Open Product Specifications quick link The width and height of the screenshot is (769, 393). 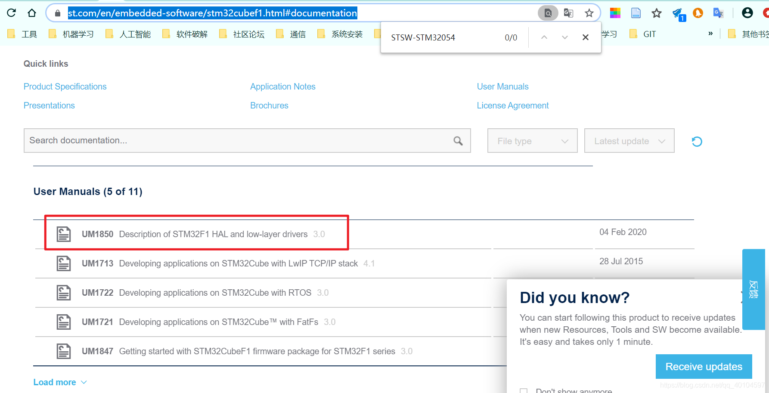pyautogui.click(x=65, y=87)
